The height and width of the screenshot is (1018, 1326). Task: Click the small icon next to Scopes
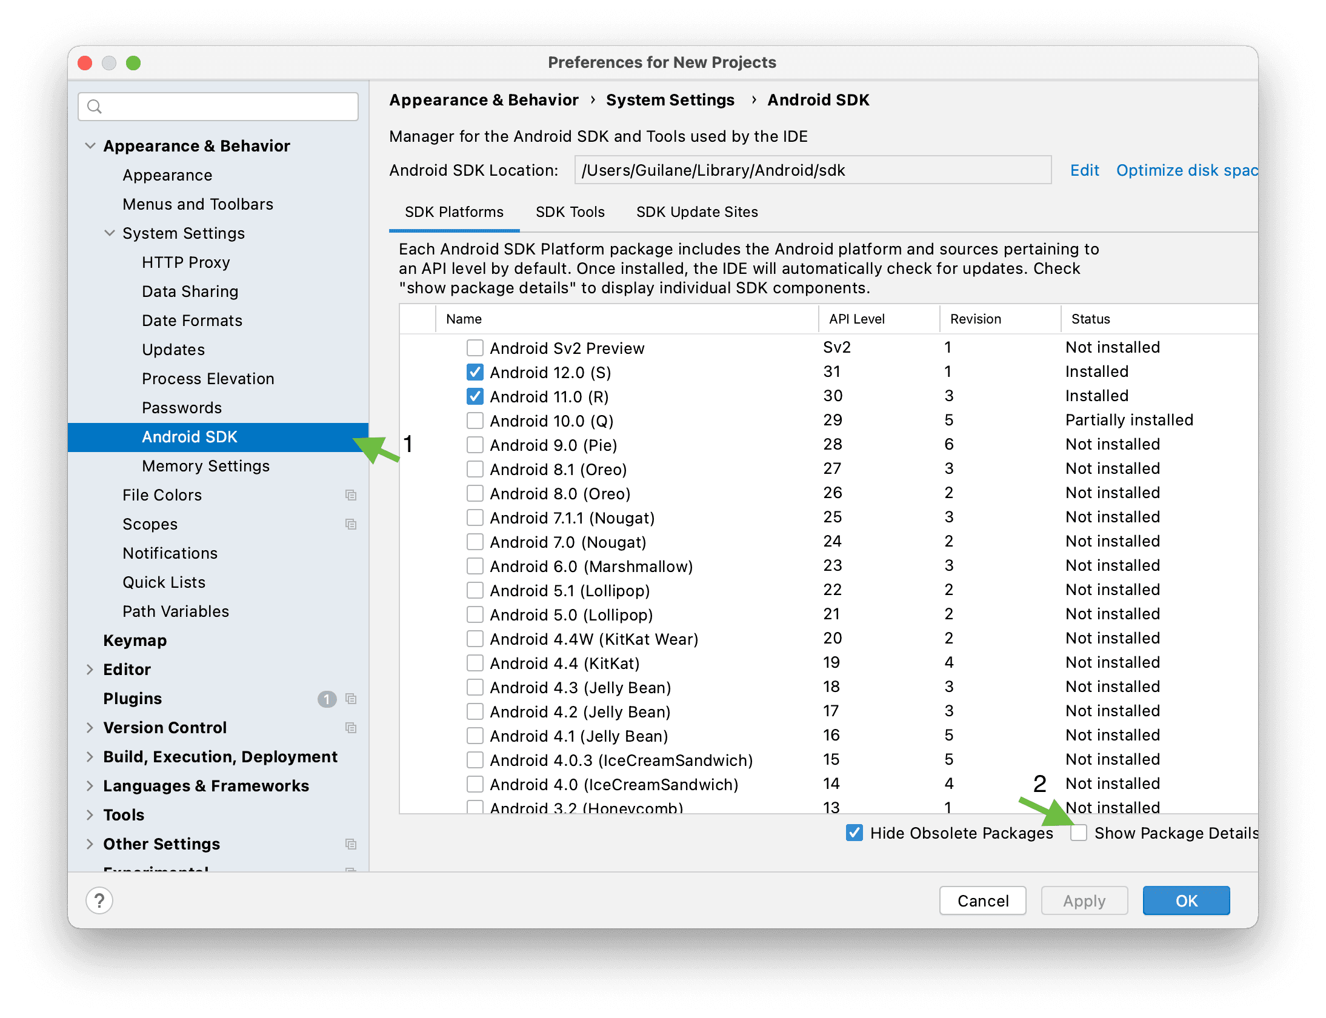[351, 524]
